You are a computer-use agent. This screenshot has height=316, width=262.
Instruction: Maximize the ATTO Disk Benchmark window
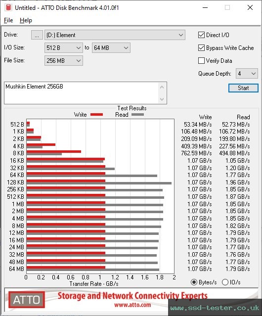tap(227, 7)
